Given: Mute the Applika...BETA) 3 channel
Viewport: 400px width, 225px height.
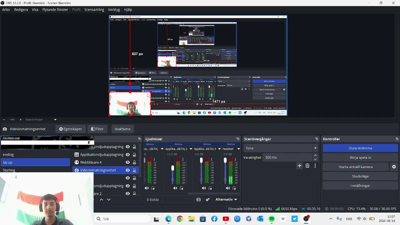Looking at the screenshot, I should point(204,188).
